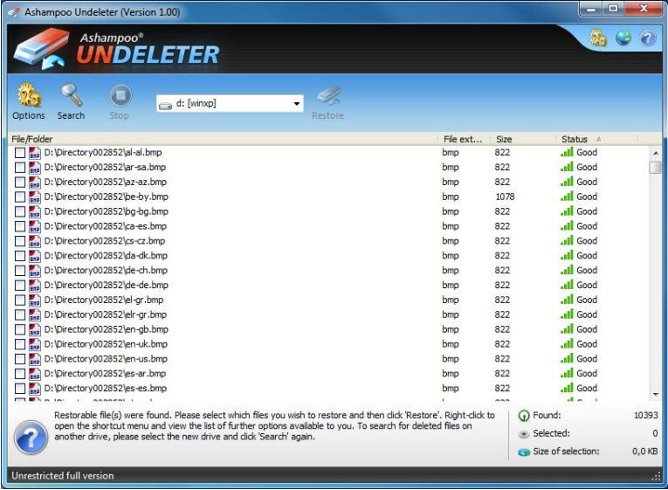
Task: Check the box for ar-sa.bmp
Action: click(20, 168)
